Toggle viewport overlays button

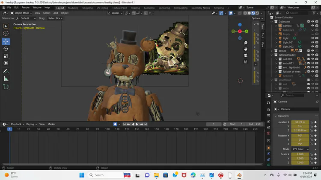point(231,13)
